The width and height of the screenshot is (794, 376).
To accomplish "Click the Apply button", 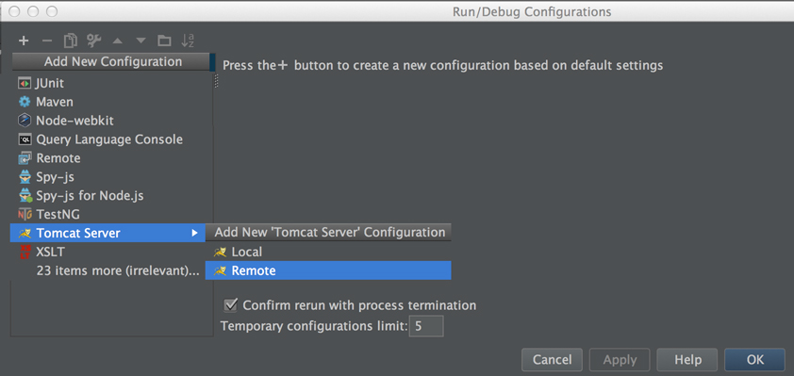I will (x=620, y=360).
